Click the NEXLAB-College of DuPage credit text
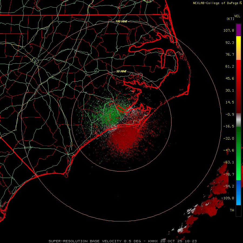 217,3
